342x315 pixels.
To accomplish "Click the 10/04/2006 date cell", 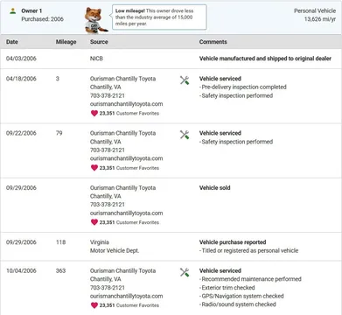I will (x=21, y=270).
